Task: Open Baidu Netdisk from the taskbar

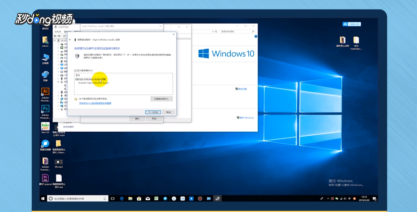Action: coord(183,199)
